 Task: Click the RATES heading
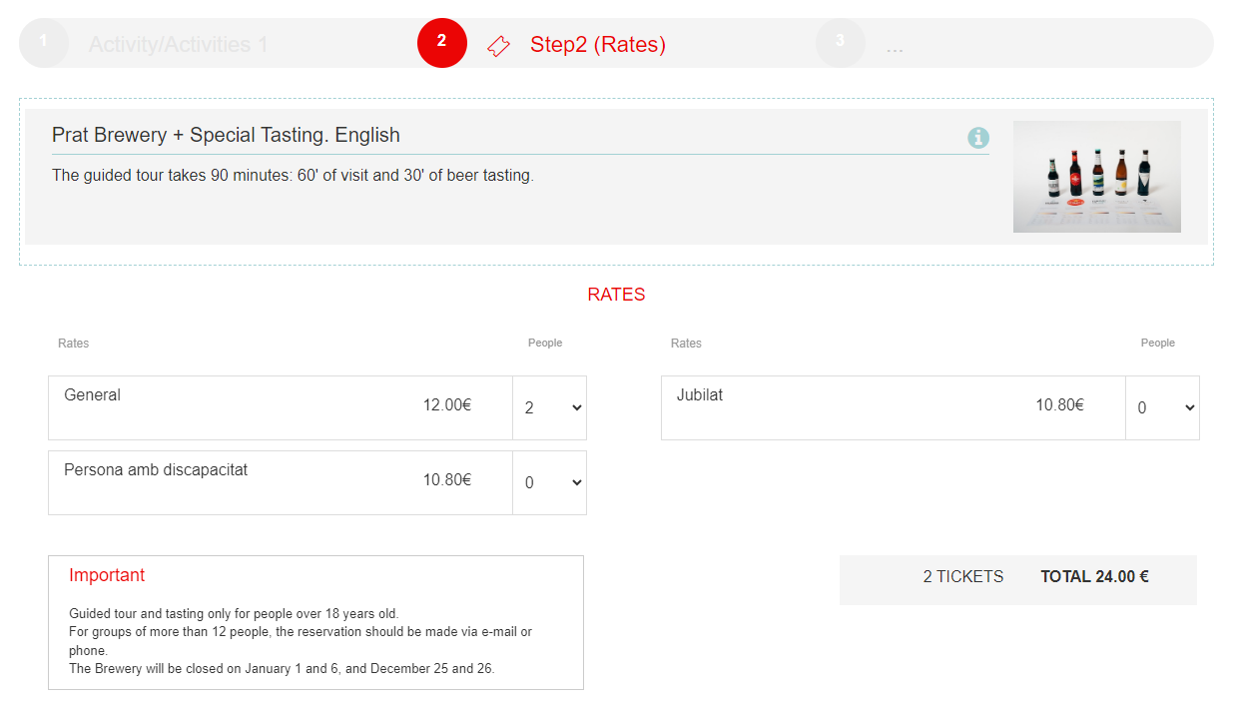click(x=616, y=295)
